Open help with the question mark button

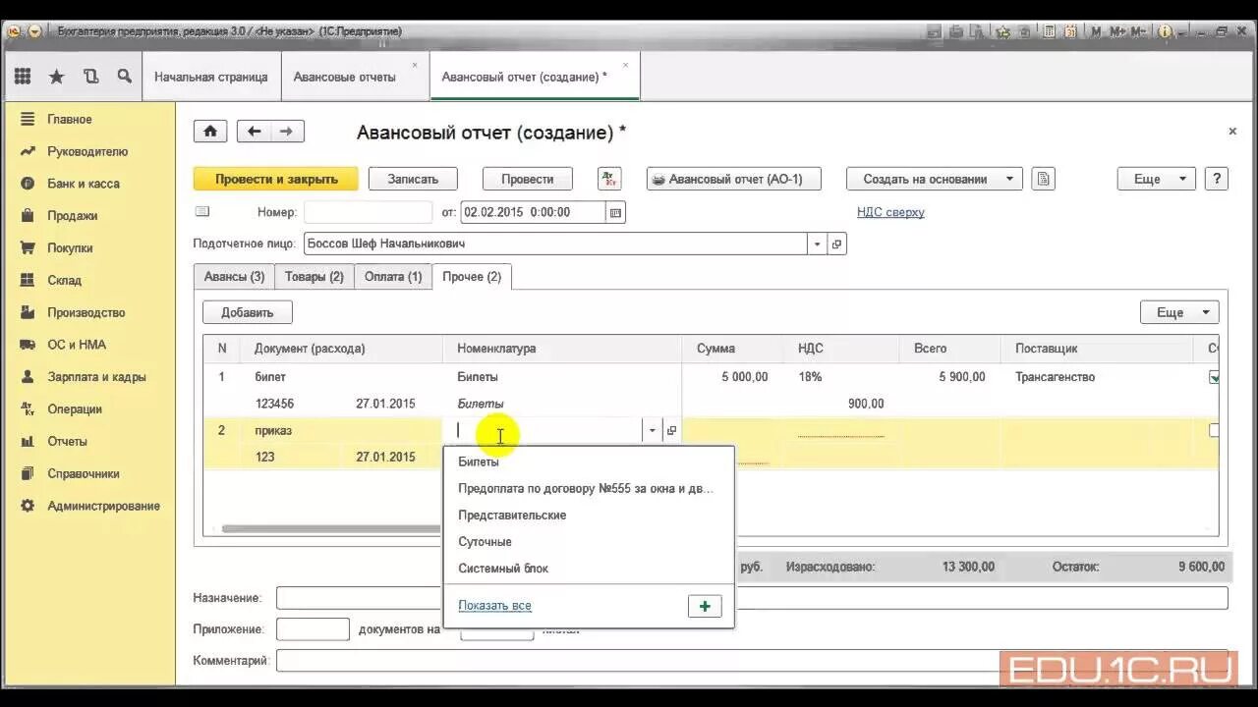click(1217, 179)
